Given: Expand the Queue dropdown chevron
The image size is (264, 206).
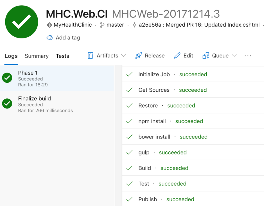Looking at the screenshot, I should tap(234, 56).
